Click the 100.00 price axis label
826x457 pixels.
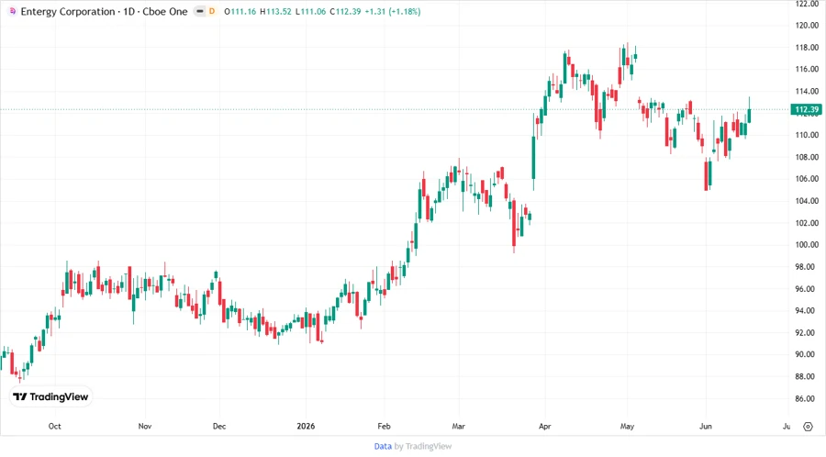pyautogui.click(x=807, y=244)
